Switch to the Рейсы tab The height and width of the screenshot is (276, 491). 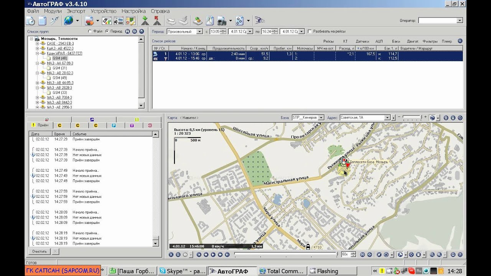pyautogui.click(x=328, y=41)
